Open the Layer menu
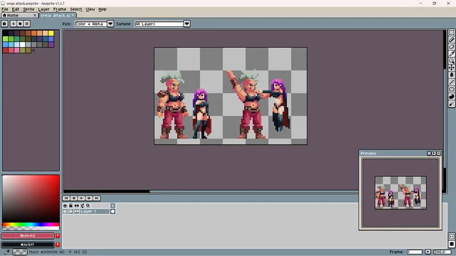 44,9
